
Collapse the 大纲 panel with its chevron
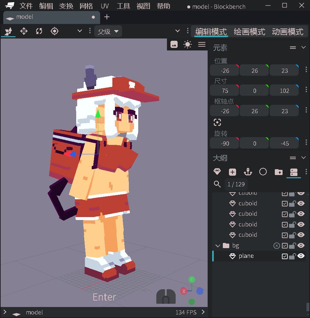[x=303, y=158]
